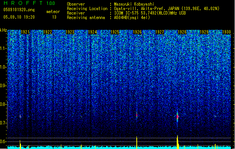The width and height of the screenshot is (235, 149).
Task: Click the Ogata-vill. Akita-Pref. JAPAN location text
Action: 167,9
